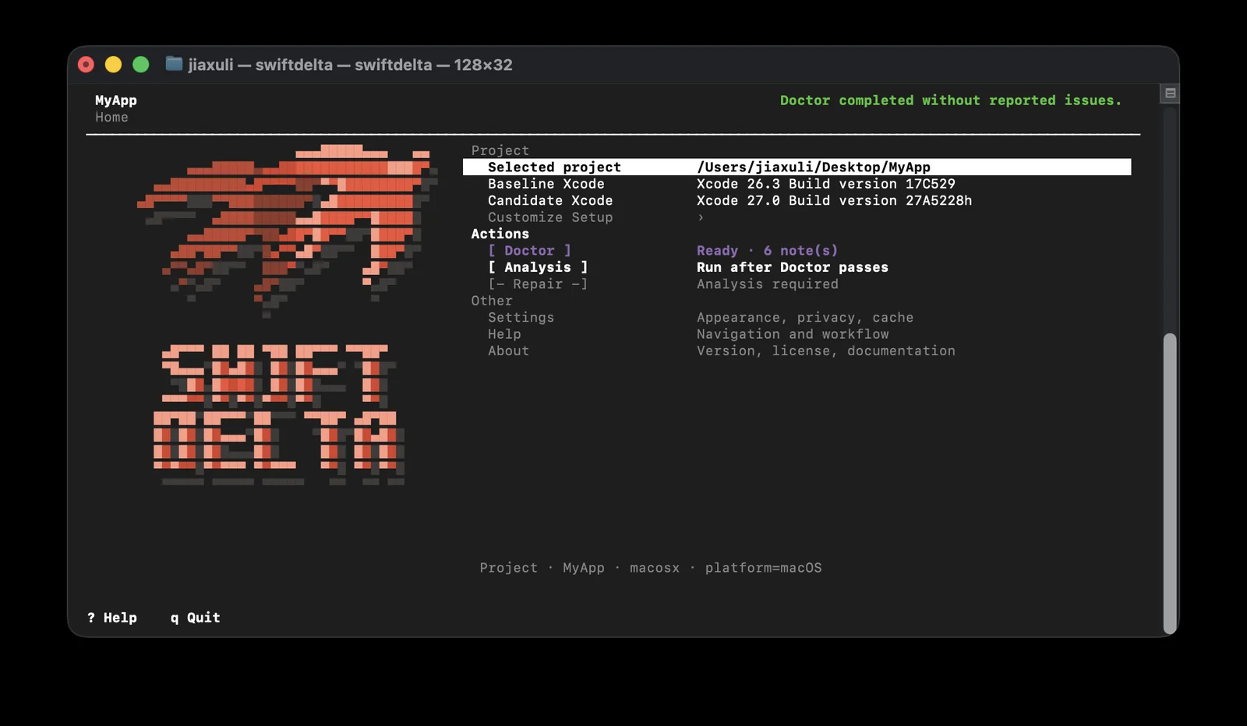
Task: Click the q Quit footer shortcut
Action: [196, 618]
